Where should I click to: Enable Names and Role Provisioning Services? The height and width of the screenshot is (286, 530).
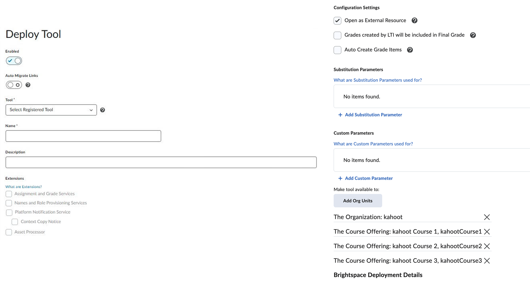pos(9,203)
